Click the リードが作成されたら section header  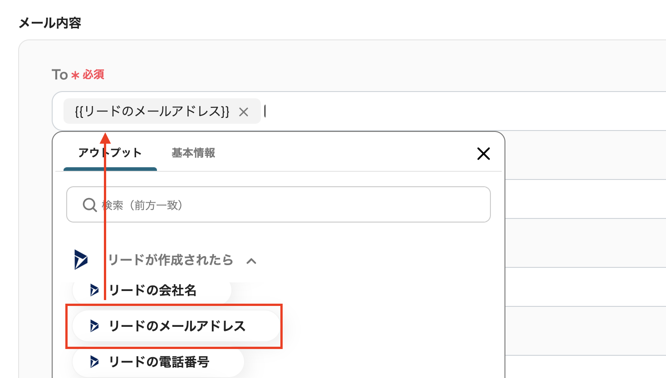(171, 260)
